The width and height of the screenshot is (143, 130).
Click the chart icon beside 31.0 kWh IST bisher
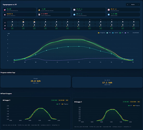coord(74,10)
